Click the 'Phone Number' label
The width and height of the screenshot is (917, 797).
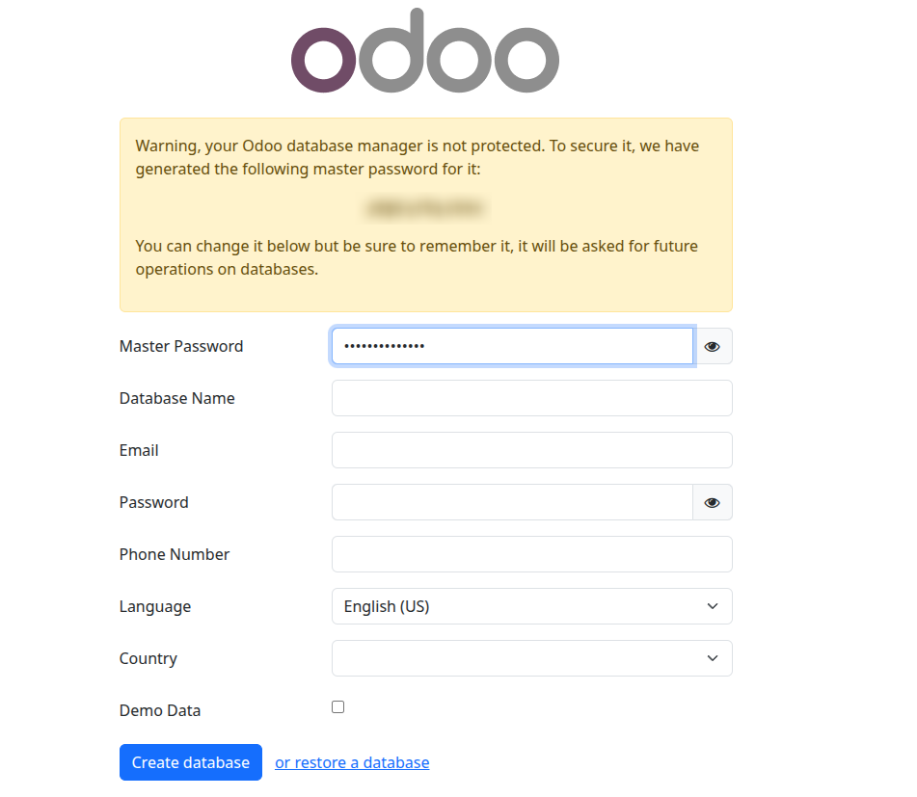pos(175,554)
